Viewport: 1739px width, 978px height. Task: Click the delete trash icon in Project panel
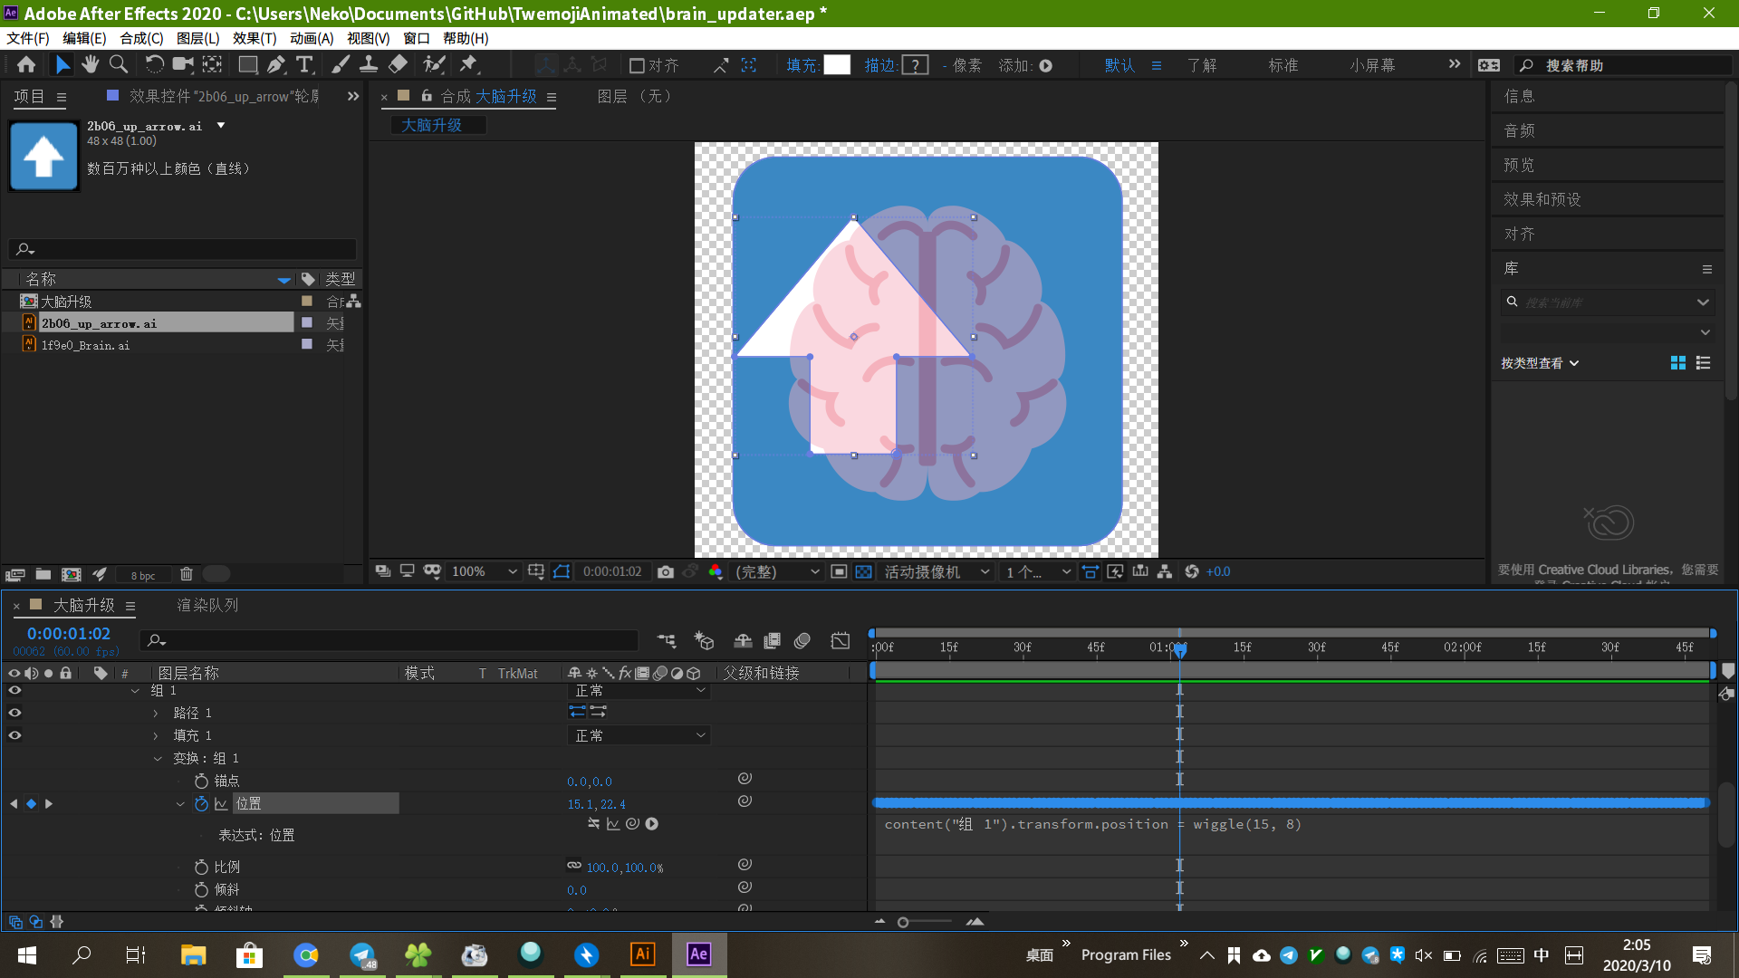187,574
